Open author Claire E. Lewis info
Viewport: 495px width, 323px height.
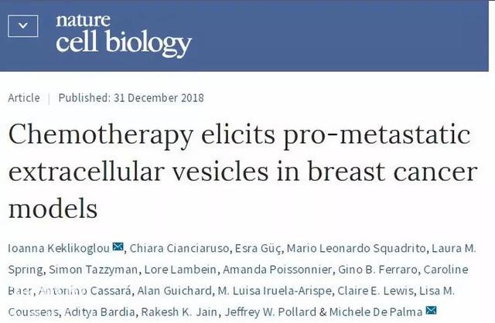point(375,291)
